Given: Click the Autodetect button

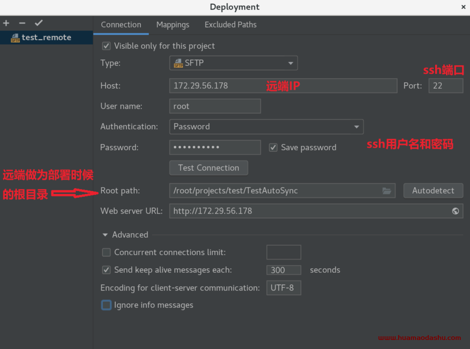Looking at the screenshot, I should tap(433, 191).
